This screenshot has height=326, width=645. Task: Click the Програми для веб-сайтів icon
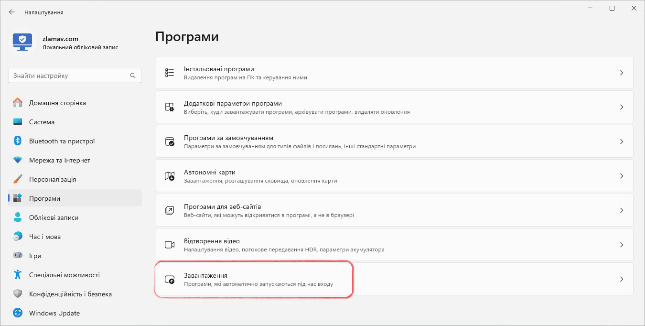[x=170, y=210]
